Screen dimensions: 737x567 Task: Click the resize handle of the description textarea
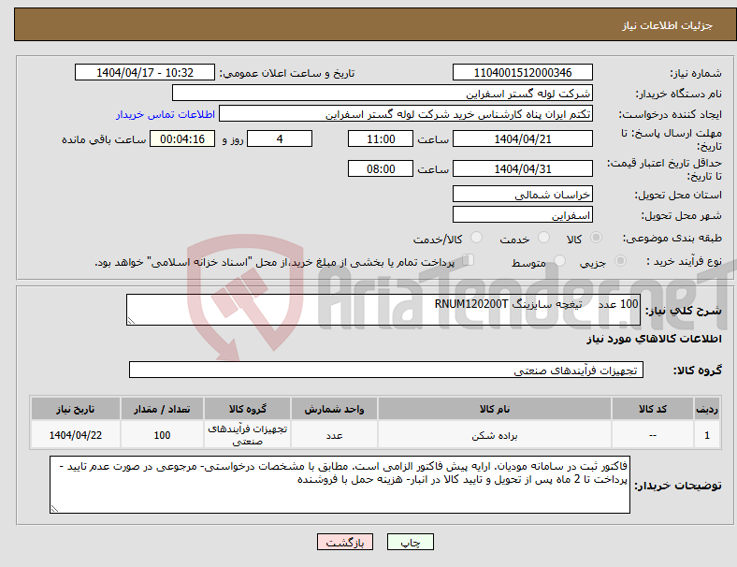click(131, 321)
